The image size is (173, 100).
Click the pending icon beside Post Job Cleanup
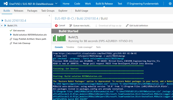click(x=11, y=43)
